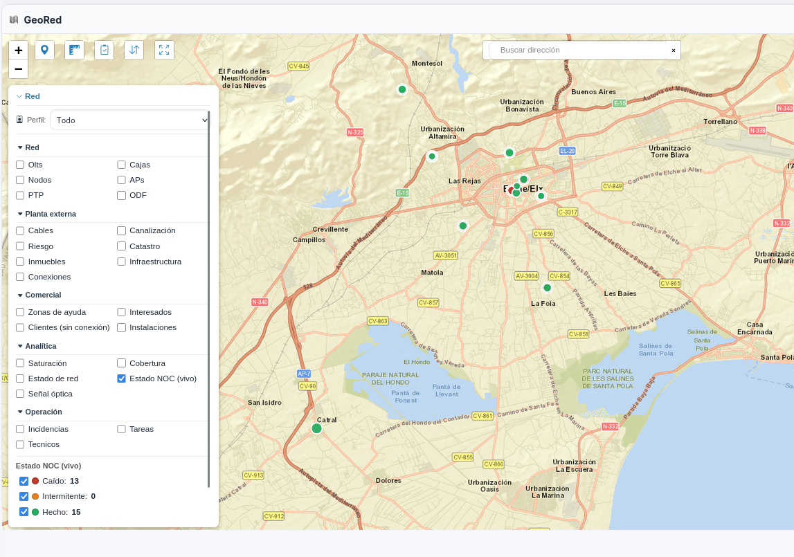Click the location pin tool
The width and height of the screenshot is (794, 557).
pos(44,50)
